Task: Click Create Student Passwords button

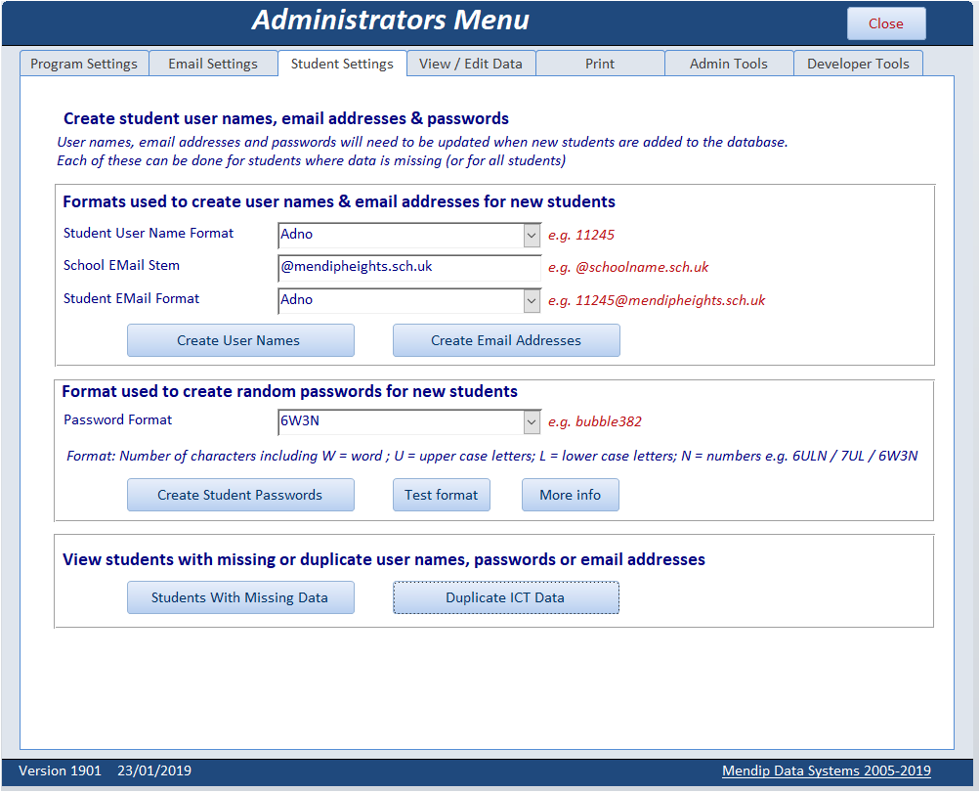Action: (x=240, y=495)
